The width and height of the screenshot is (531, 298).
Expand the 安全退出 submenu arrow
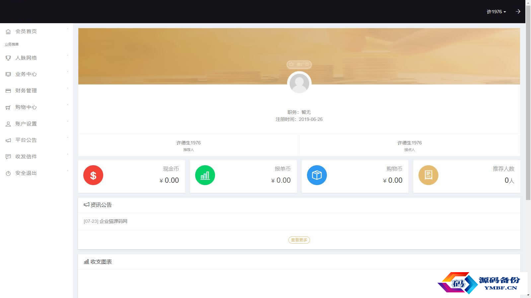(68, 171)
